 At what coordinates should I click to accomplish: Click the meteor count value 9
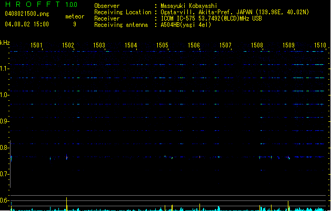click(x=75, y=24)
